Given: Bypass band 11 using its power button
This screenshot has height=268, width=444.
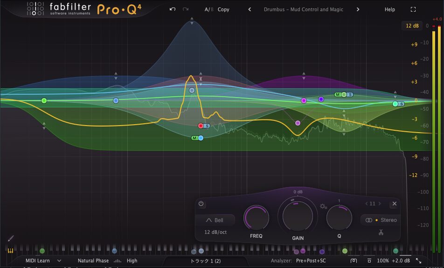Looking at the screenshot, I should click(201, 204).
